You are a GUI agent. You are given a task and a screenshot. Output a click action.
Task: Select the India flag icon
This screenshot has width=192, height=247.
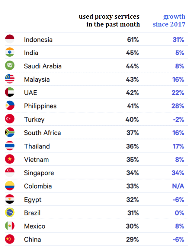coord(10,52)
